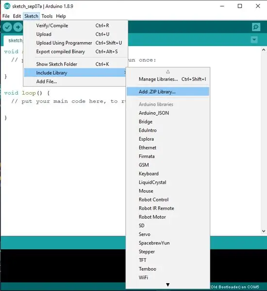Viewport: 267px width, 291px height.
Task: Include the Firmata library
Action: [168, 156]
